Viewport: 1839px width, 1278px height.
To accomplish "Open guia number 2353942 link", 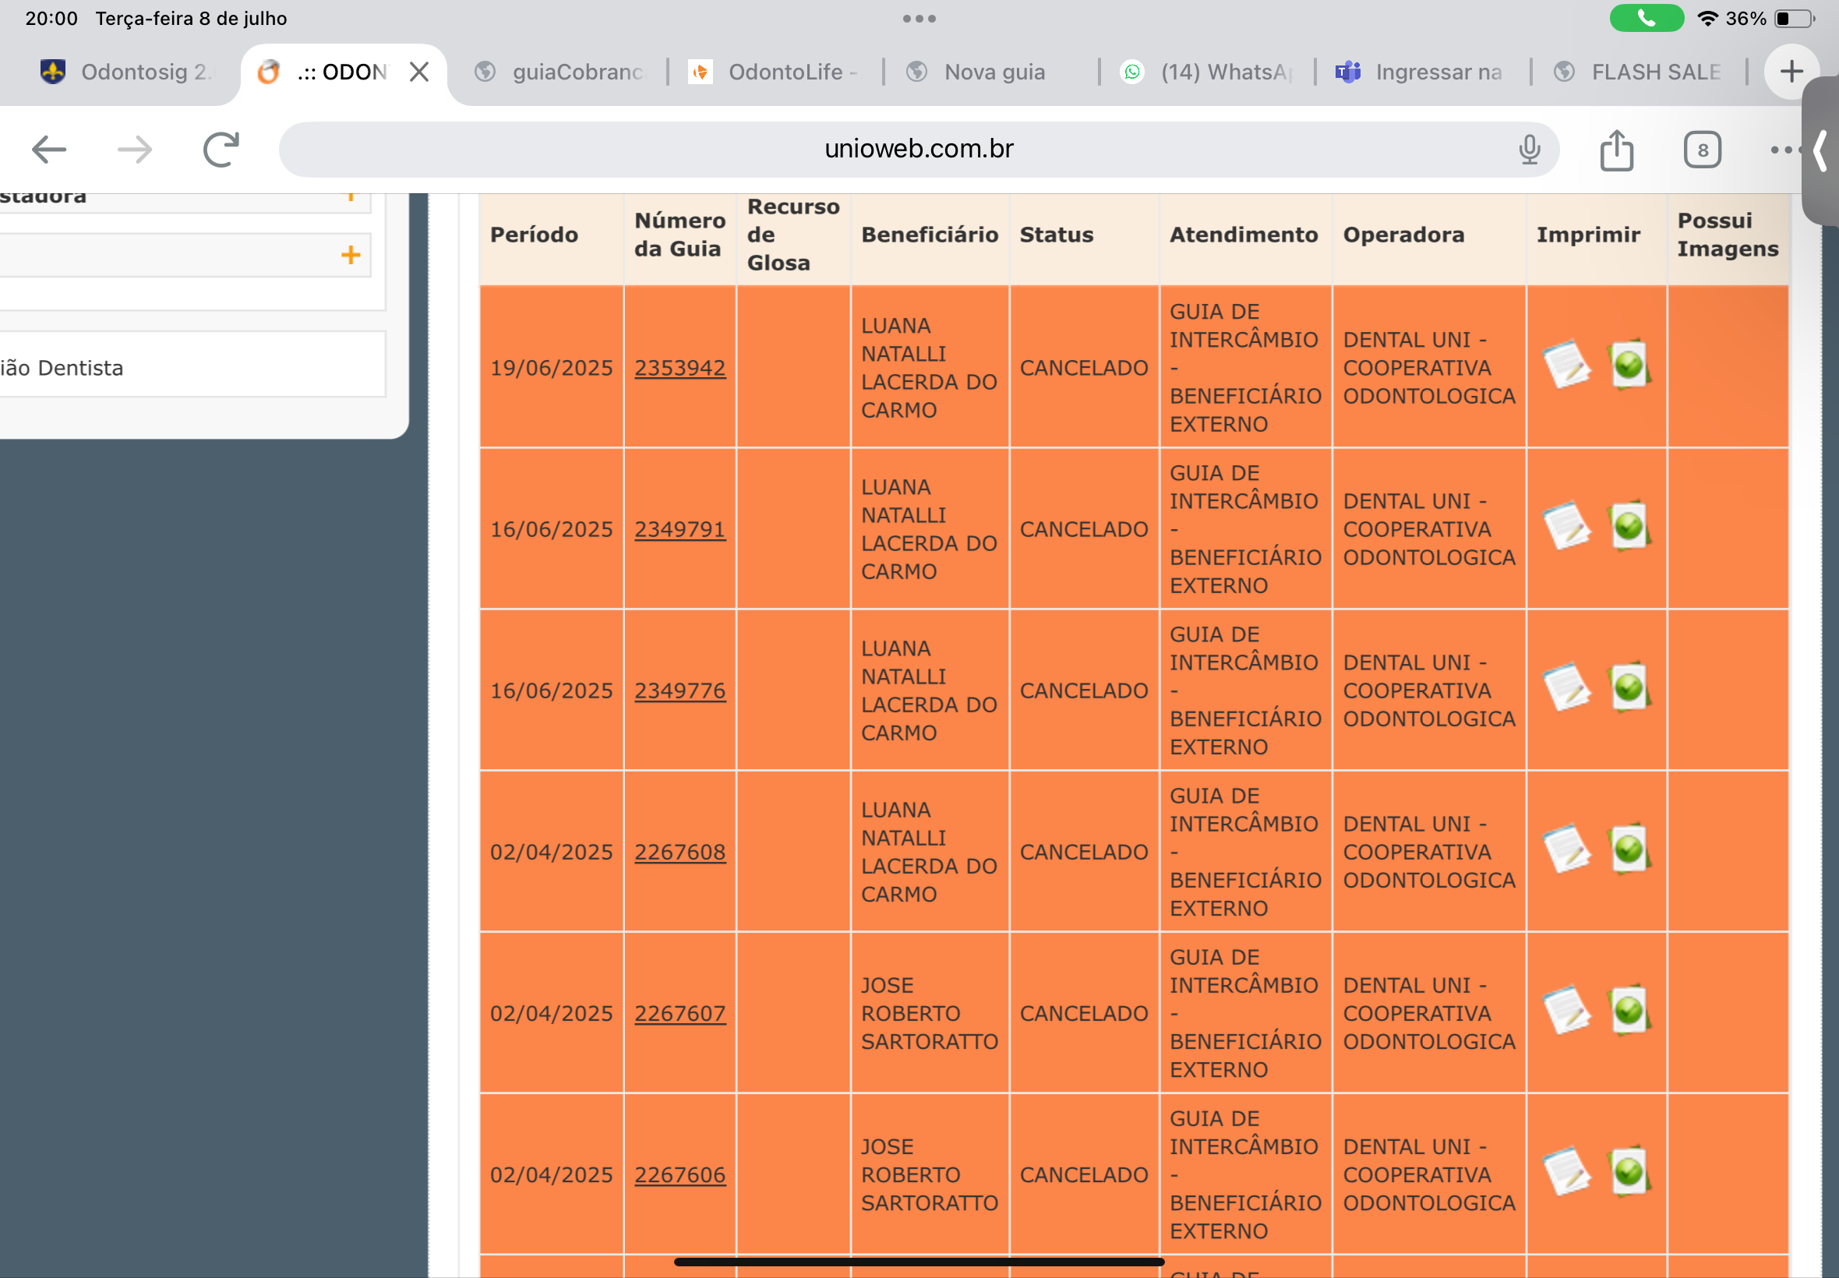I will click(679, 368).
